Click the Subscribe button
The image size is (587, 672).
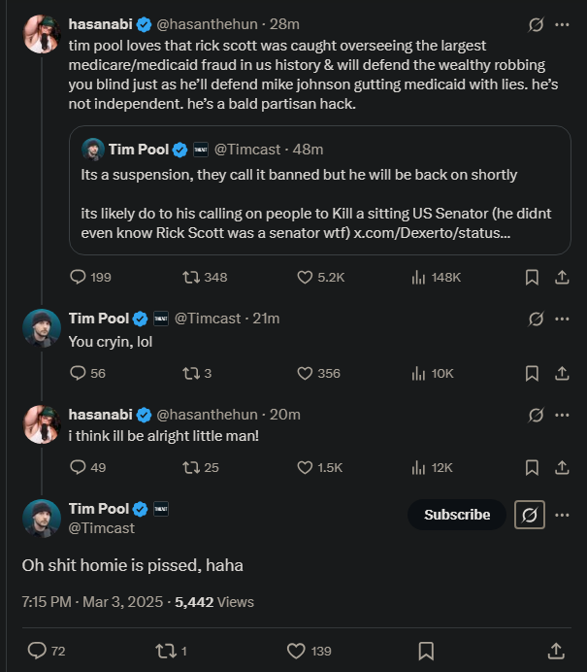click(456, 515)
